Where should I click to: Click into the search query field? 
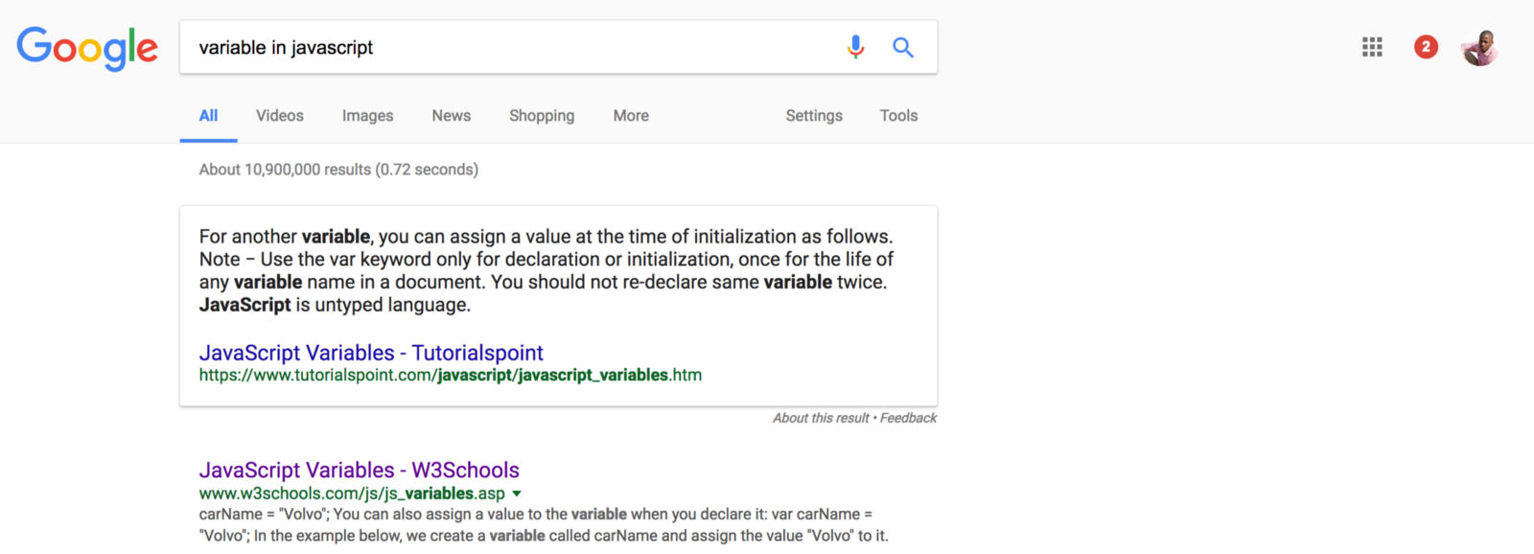point(508,47)
